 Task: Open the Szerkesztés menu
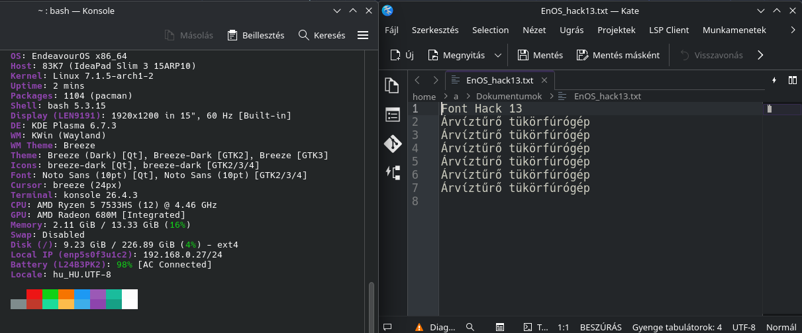click(x=435, y=30)
